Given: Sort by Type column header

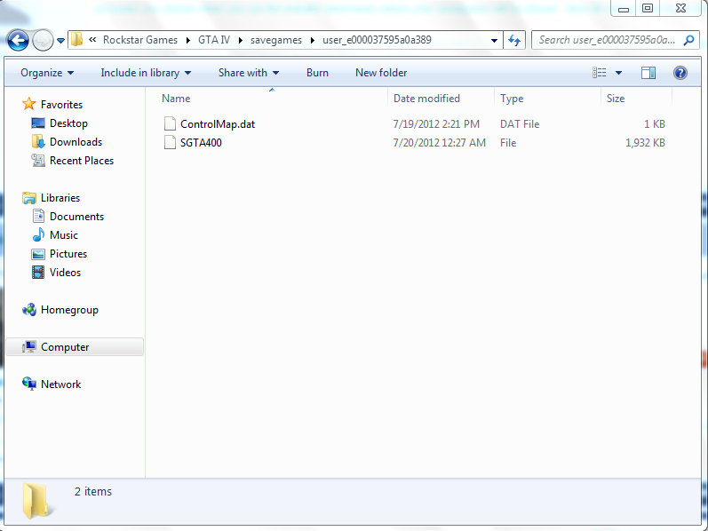Looking at the screenshot, I should click(512, 99).
